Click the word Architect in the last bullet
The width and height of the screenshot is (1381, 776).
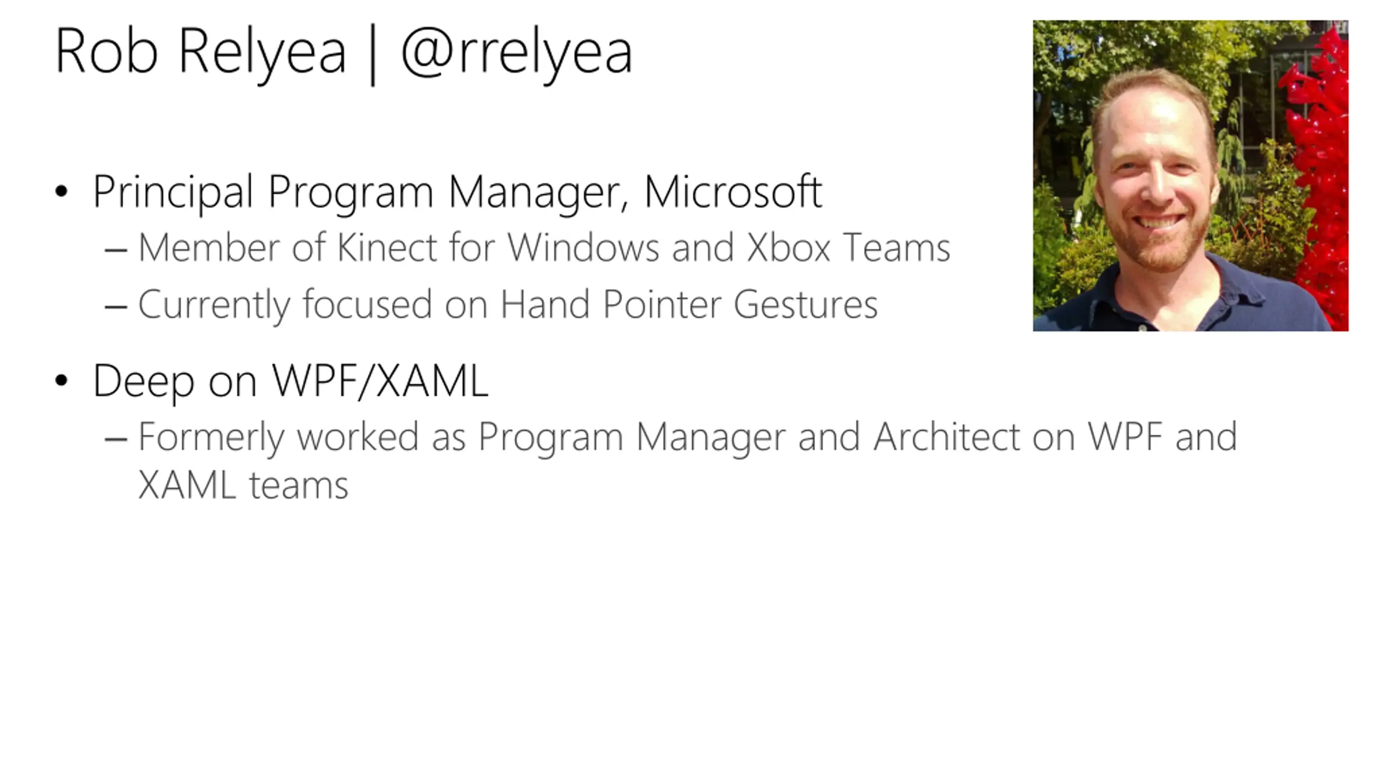(x=947, y=436)
